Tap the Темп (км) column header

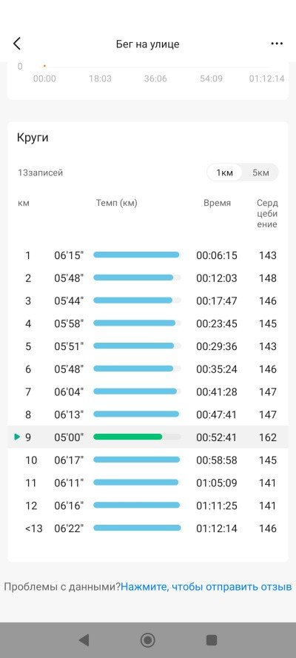(x=117, y=203)
